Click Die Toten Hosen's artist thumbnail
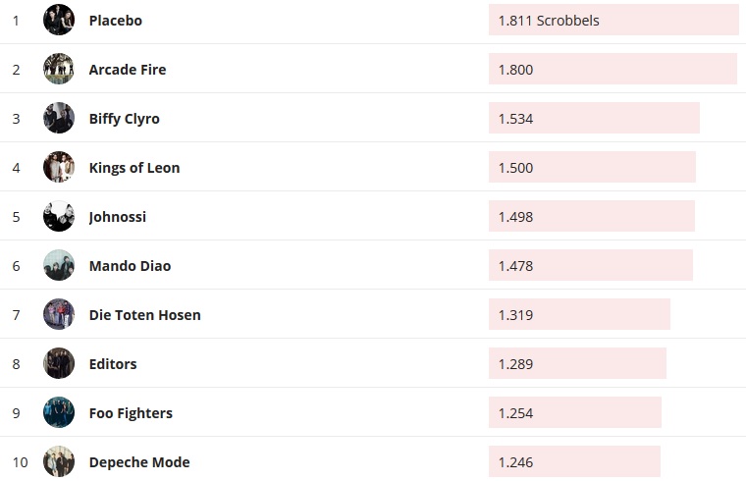 (59, 314)
